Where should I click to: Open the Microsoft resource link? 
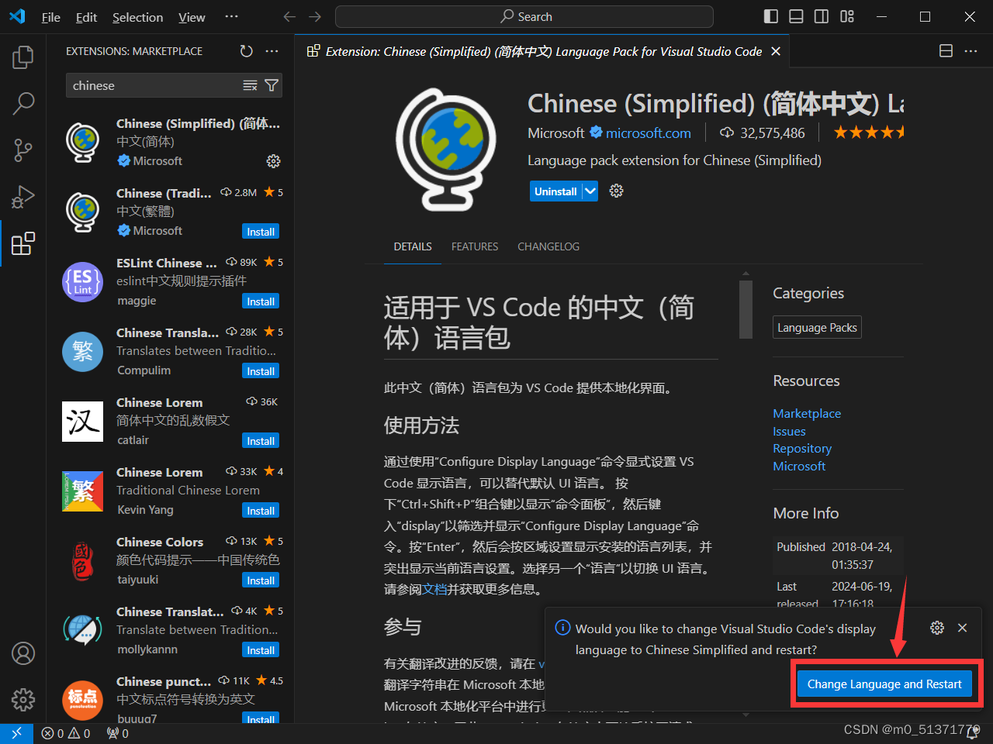coord(799,467)
